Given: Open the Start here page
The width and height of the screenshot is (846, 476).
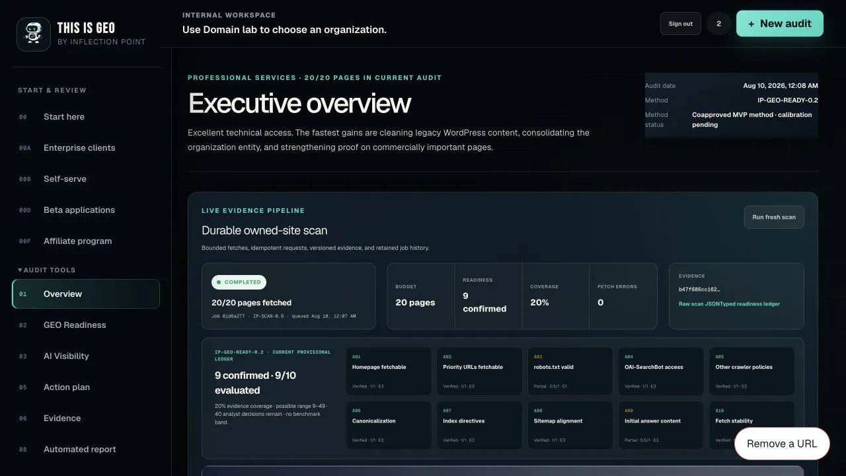Looking at the screenshot, I should pos(86,117).
